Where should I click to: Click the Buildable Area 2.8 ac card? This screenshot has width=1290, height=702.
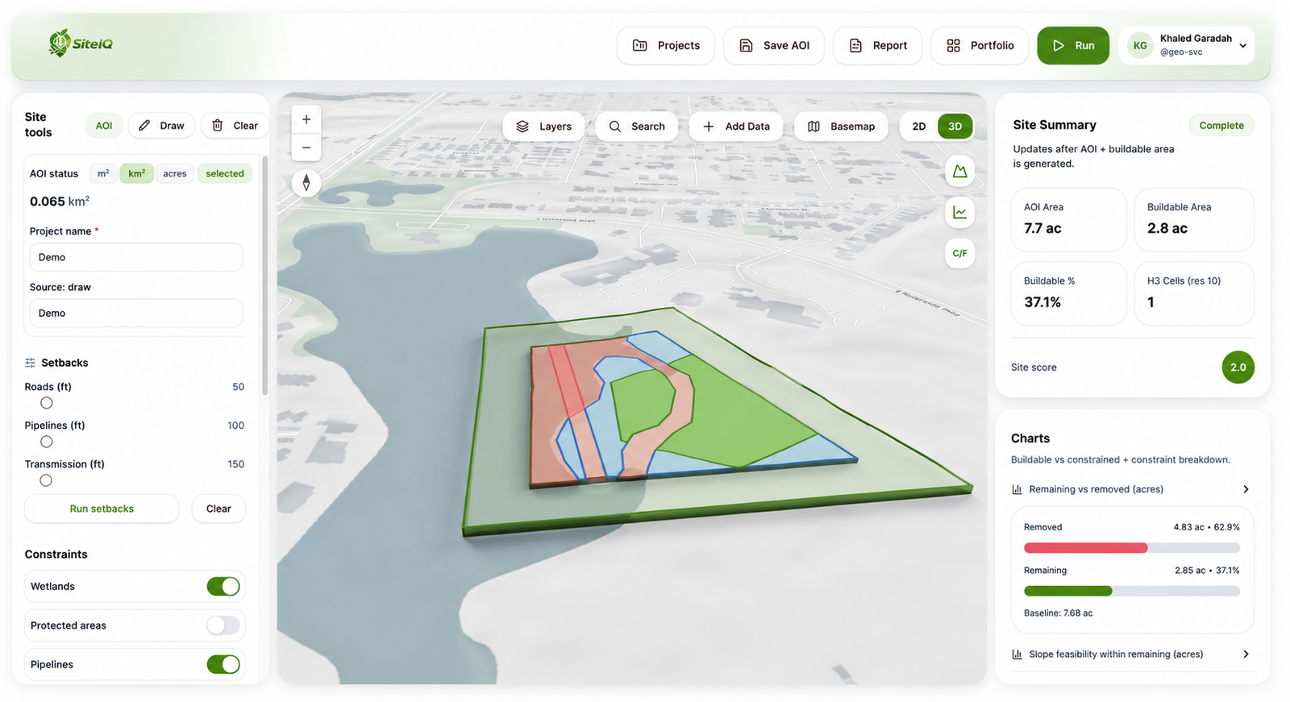click(1194, 219)
